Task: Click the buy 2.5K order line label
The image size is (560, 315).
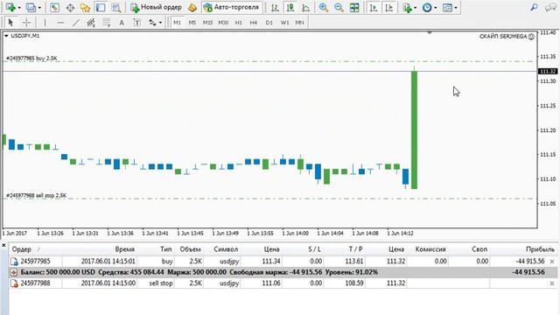Action: pyautogui.click(x=31, y=59)
